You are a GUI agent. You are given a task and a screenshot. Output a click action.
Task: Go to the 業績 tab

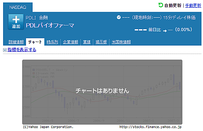[87, 42]
